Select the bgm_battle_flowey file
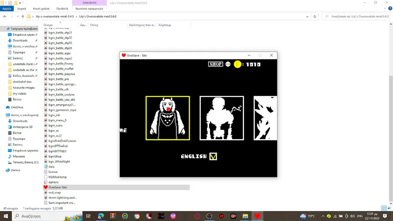Screen dimensions: 393x221 pyautogui.click(x=61, y=64)
